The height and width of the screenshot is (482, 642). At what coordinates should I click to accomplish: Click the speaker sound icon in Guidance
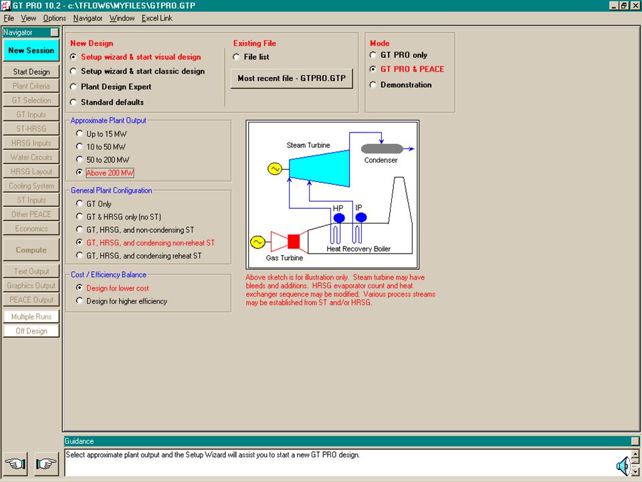tap(623, 466)
